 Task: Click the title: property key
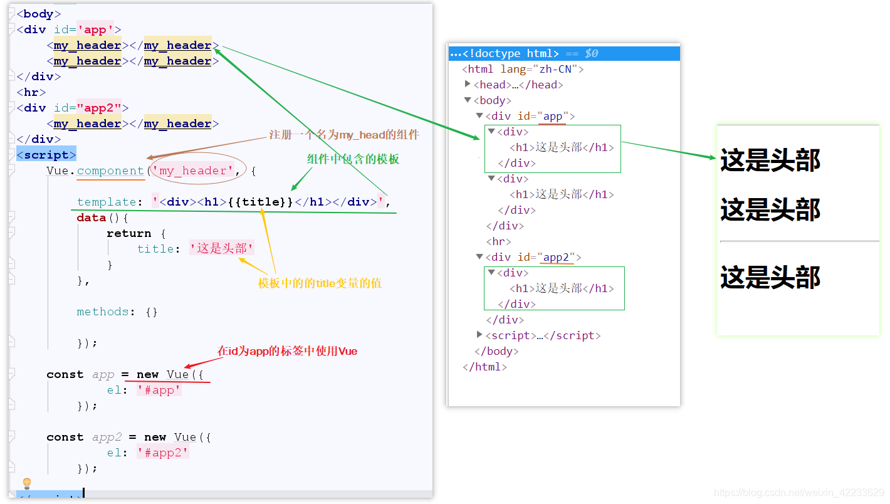coord(159,249)
